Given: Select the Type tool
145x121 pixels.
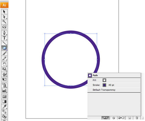Looking at the screenshot, I should (4, 38).
